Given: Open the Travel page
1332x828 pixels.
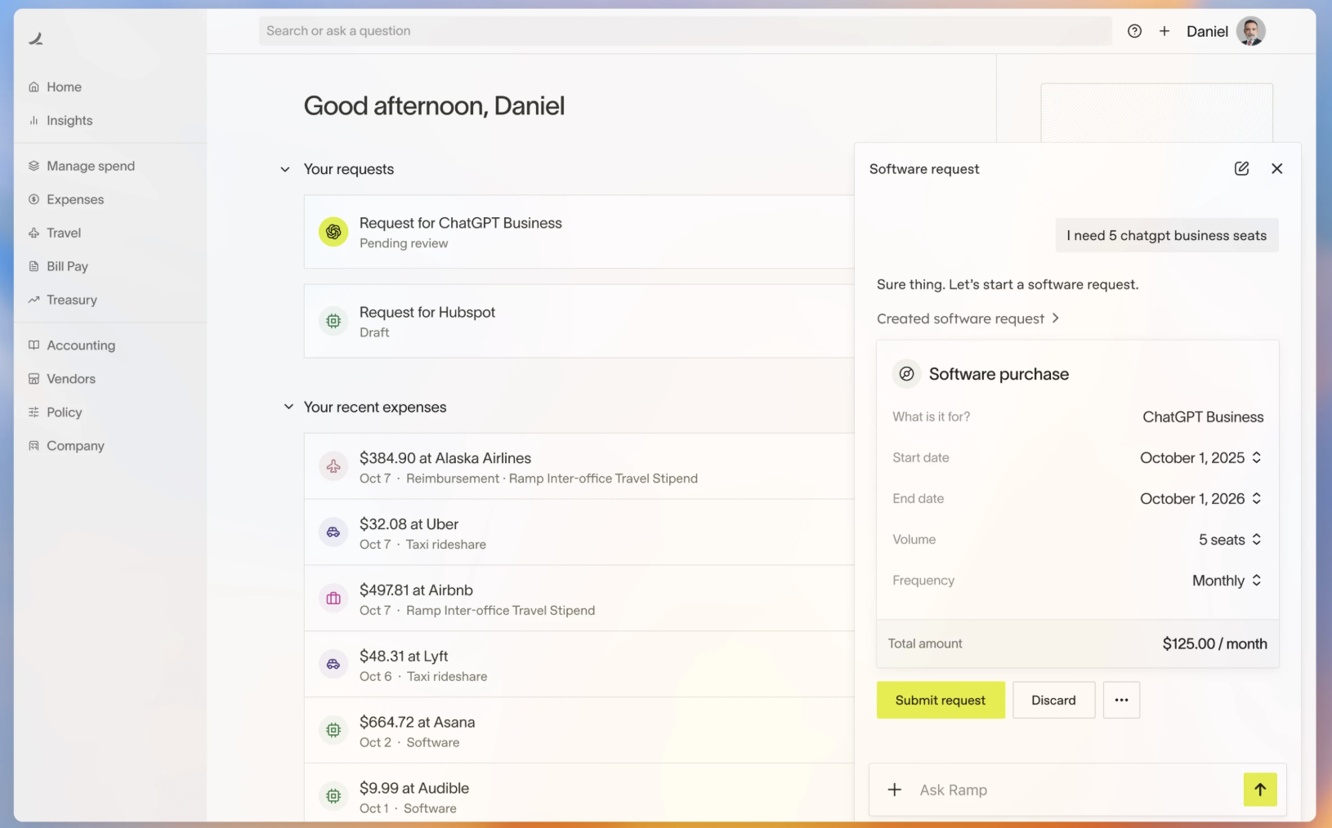Looking at the screenshot, I should pyautogui.click(x=55, y=234).
